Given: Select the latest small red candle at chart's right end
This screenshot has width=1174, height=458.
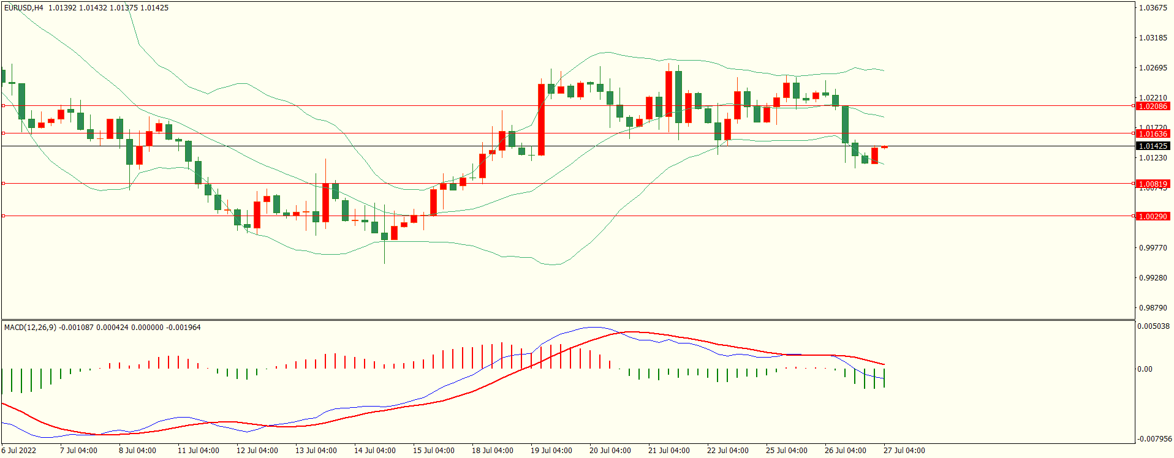Looking at the screenshot, I should click(884, 147).
